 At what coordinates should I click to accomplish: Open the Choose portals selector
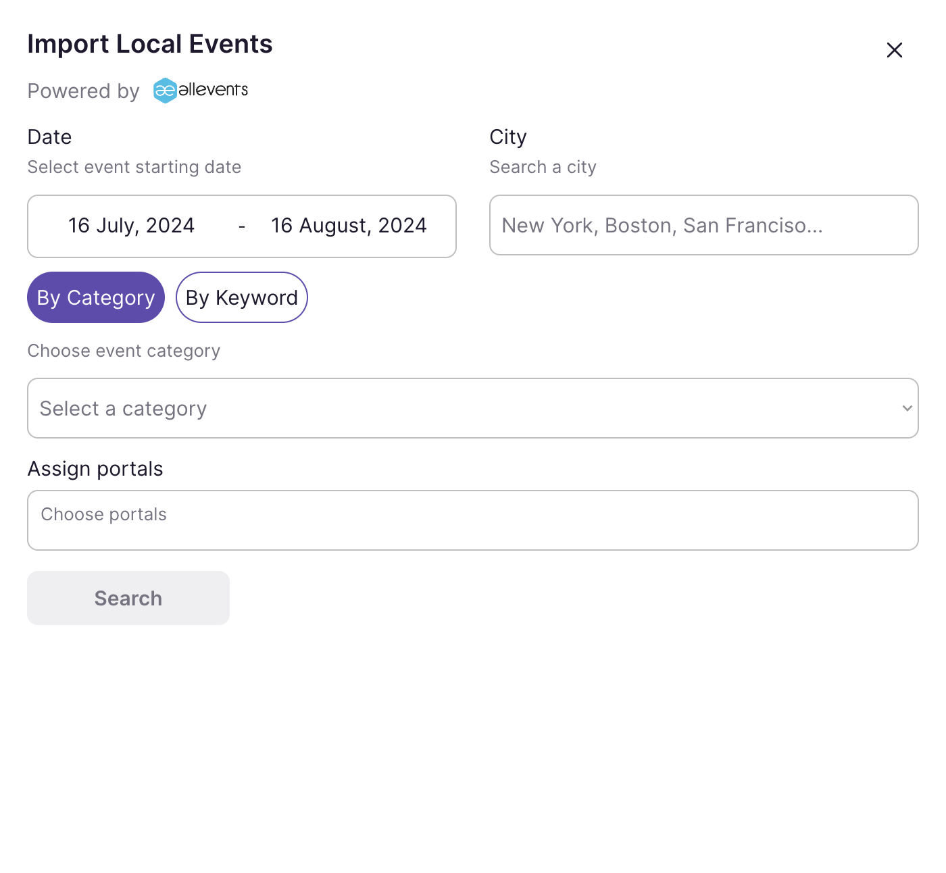[x=472, y=520]
